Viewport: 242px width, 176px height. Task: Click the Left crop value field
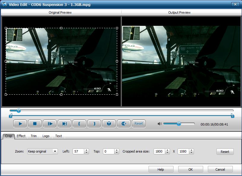click(x=79, y=151)
